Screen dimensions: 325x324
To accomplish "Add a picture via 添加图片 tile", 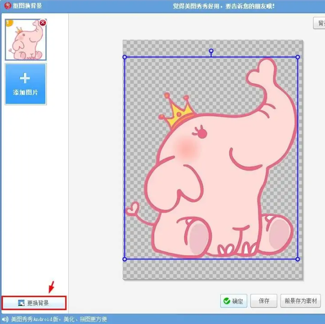I will [x=26, y=84].
